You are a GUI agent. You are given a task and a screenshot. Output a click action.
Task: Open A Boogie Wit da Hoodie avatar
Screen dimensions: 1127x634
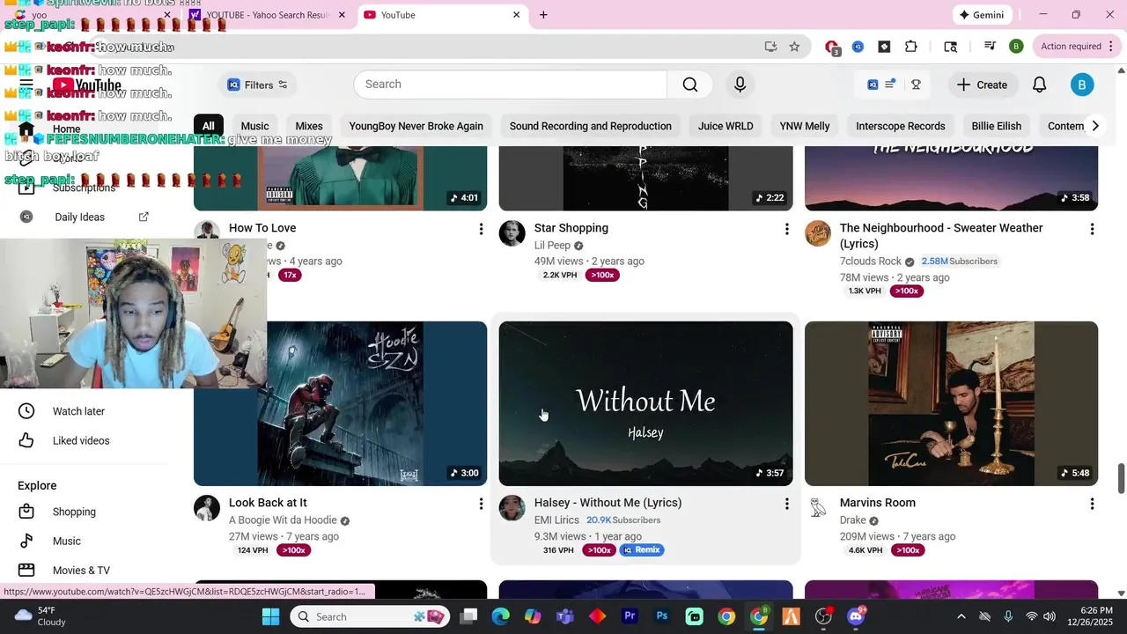click(207, 508)
